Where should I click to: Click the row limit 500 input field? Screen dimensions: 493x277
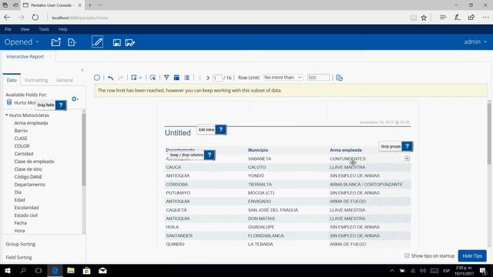[318, 77]
